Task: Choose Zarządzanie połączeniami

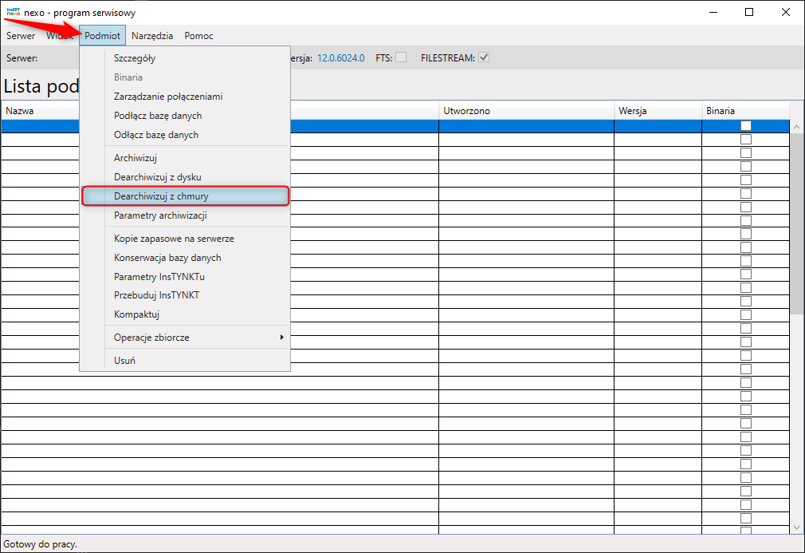Action: (186, 96)
